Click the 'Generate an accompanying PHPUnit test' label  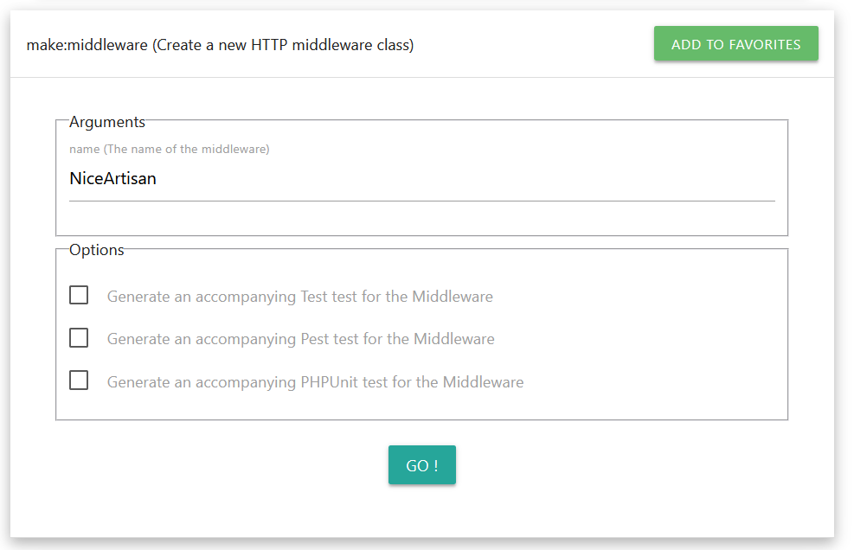click(x=315, y=381)
